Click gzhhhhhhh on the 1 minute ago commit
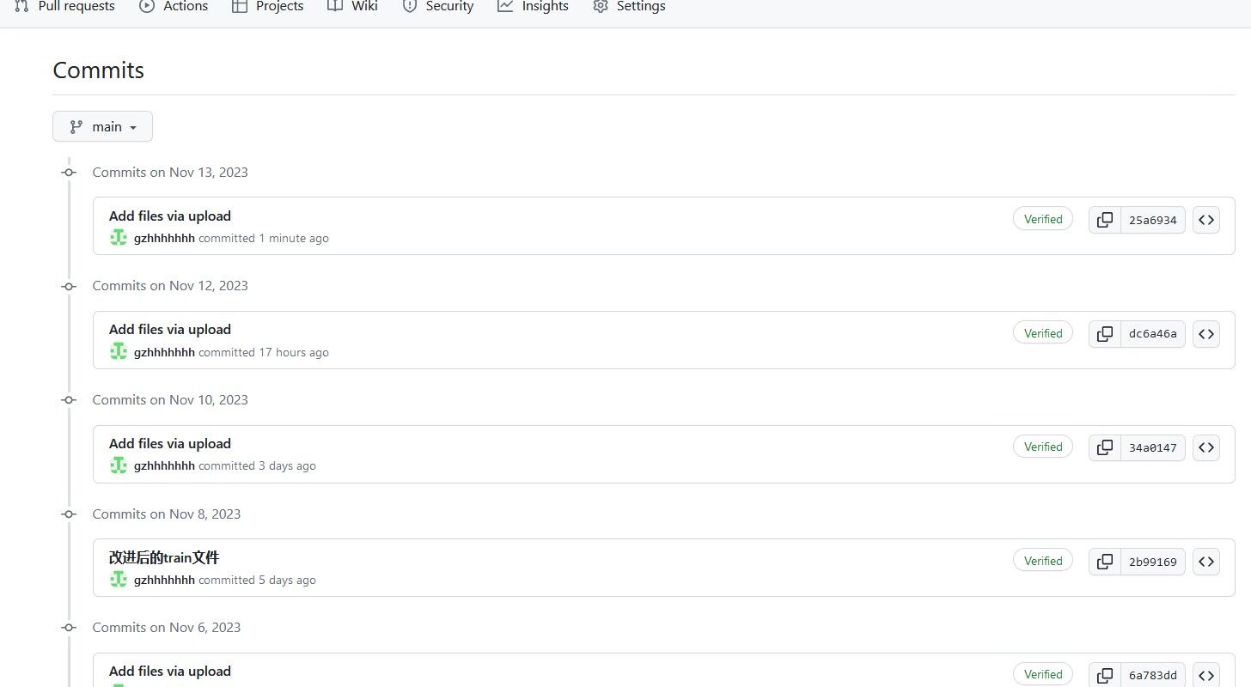 click(164, 239)
